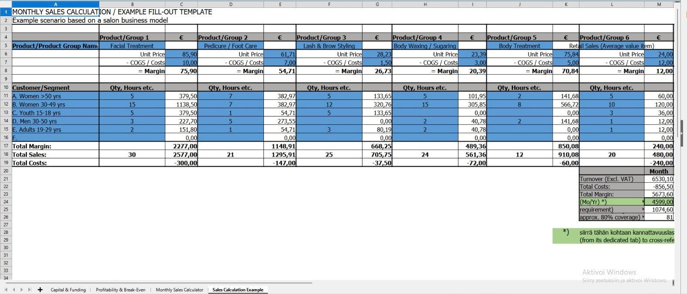Select the 'D. Men 30-50 yrs' cell
This screenshot has height=294, width=687.
pos(55,121)
